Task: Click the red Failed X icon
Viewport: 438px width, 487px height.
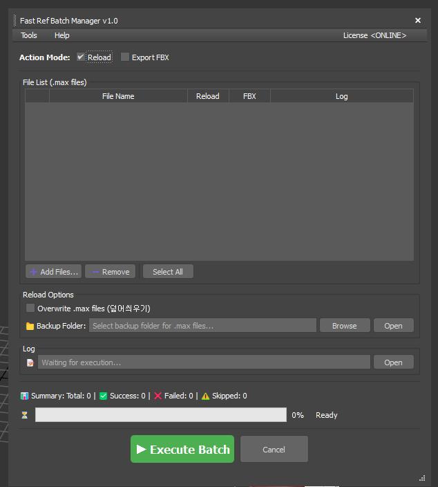Action: click(158, 396)
